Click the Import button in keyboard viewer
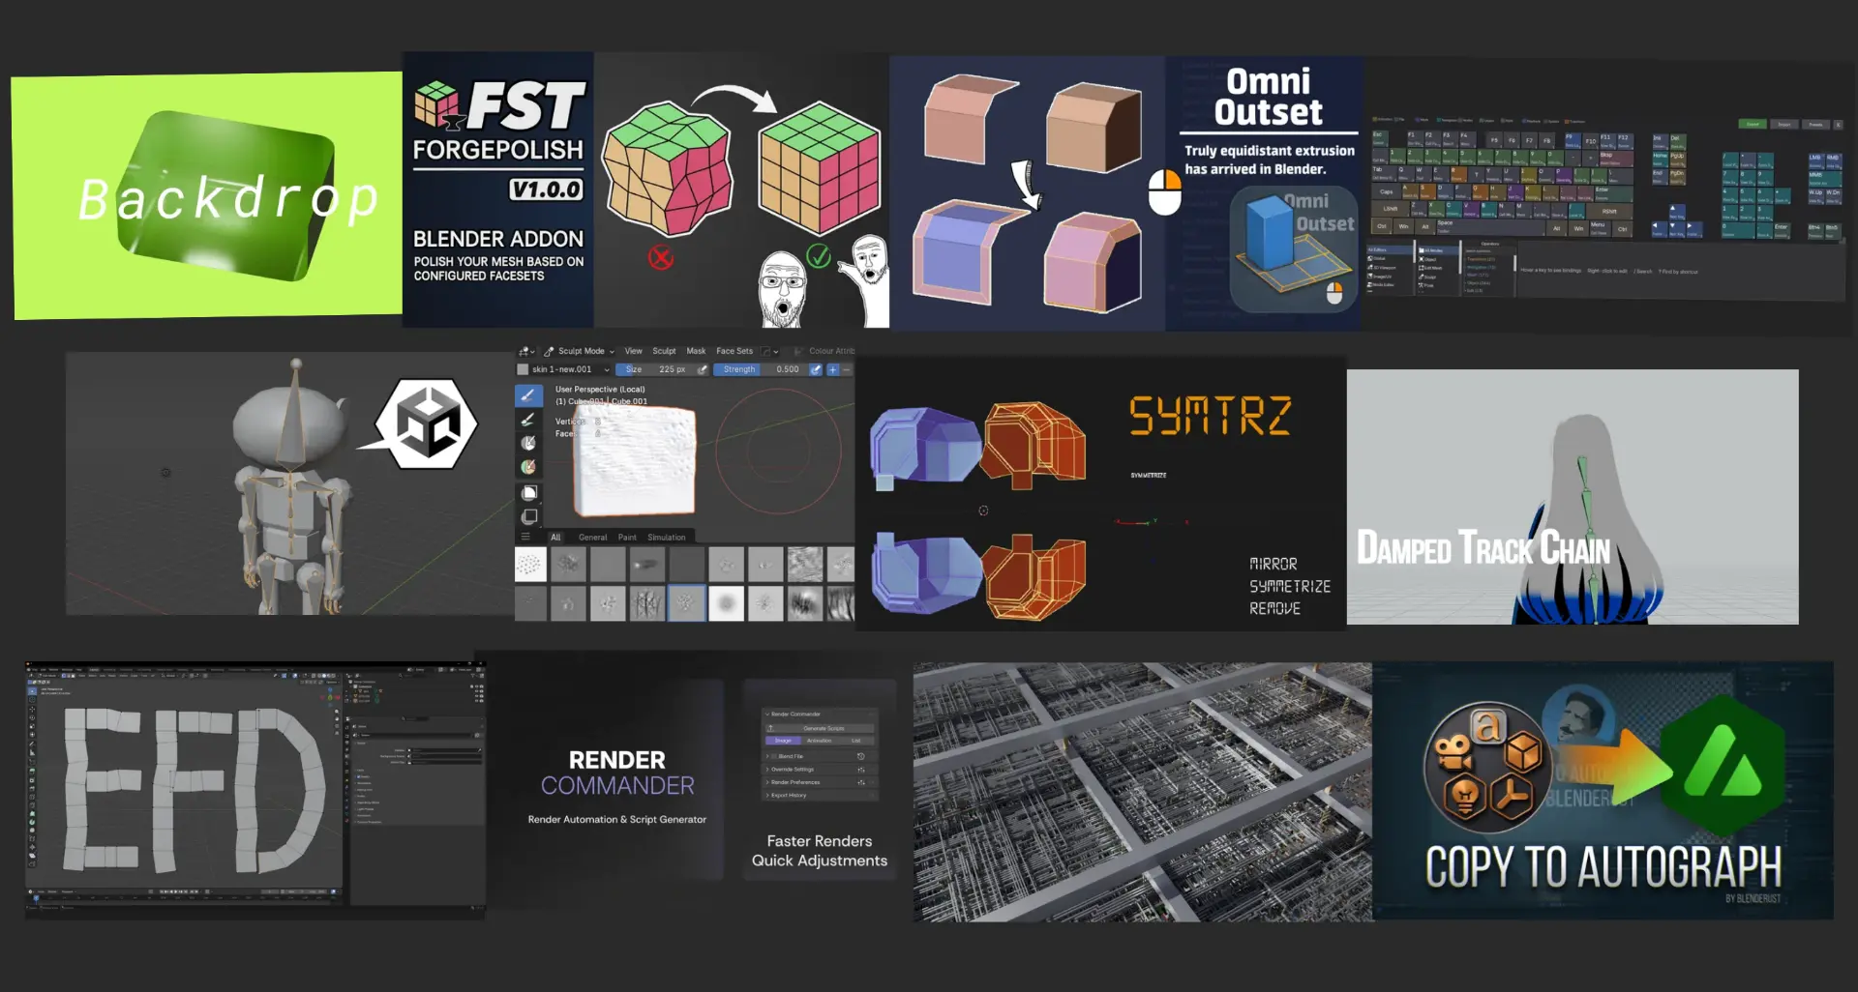Screen dimensions: 1858x992 pos(1784,124)
